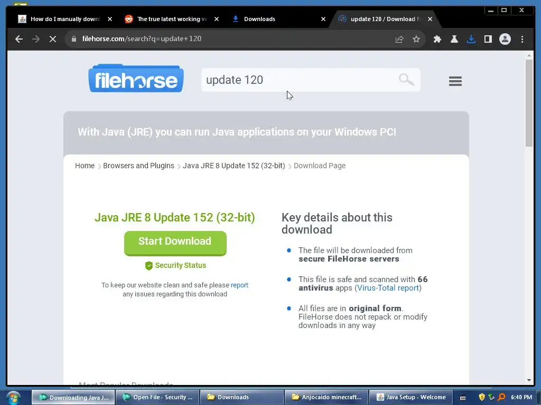
Task: Click the Security Status shield icon
Action: (148, 266)
